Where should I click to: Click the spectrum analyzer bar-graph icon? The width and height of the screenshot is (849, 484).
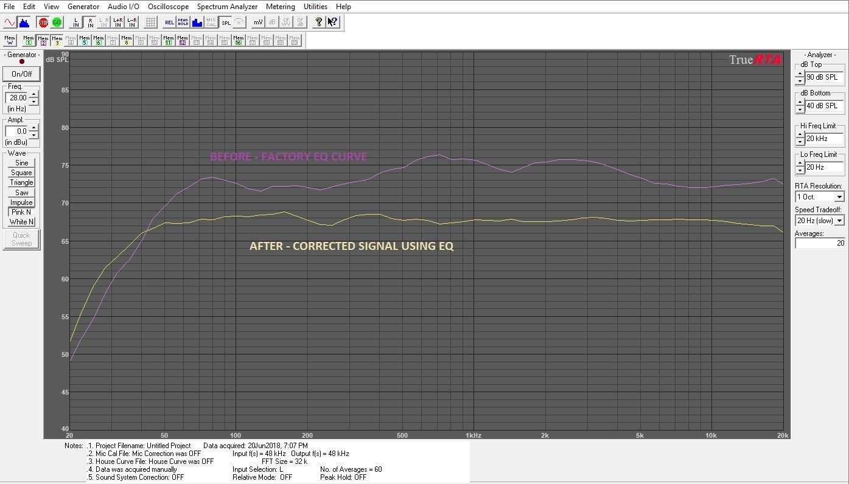tap(24, 22)
